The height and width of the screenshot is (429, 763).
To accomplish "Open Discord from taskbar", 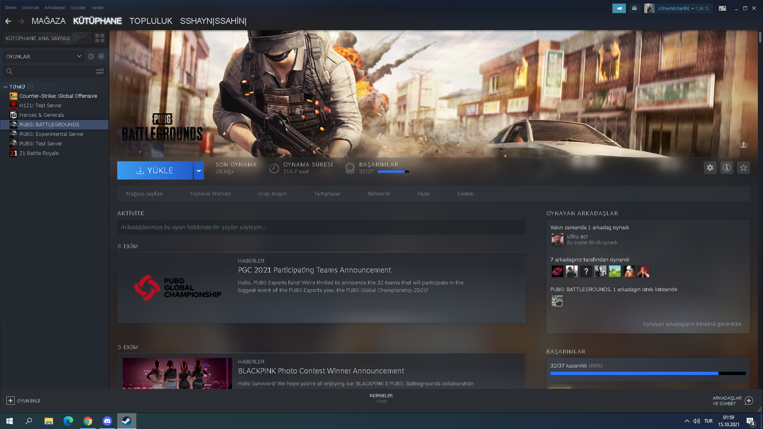I will [107, 421].
